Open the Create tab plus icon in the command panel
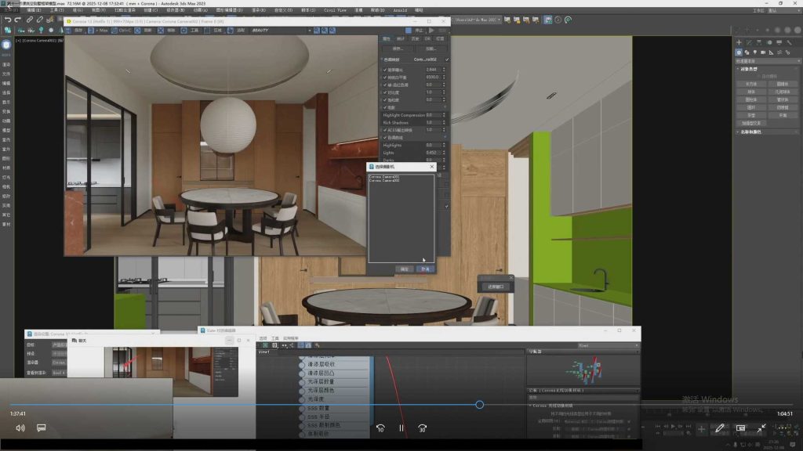Image resolution: width=803 pixels, height=451 pixels. click(x=739, y=42)
